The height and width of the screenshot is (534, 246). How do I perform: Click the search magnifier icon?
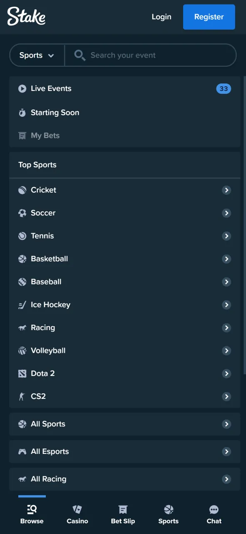[80, 55]
